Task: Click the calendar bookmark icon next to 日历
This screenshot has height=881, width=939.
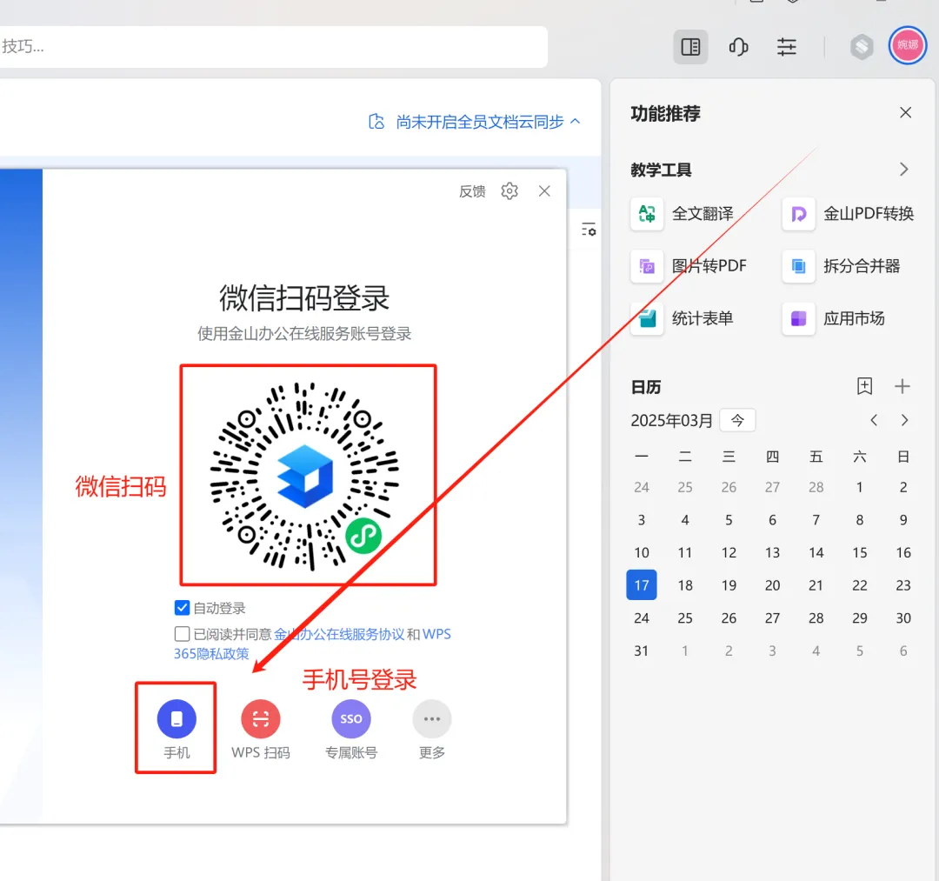Action: pyautogui.click(x=864, y=386)
